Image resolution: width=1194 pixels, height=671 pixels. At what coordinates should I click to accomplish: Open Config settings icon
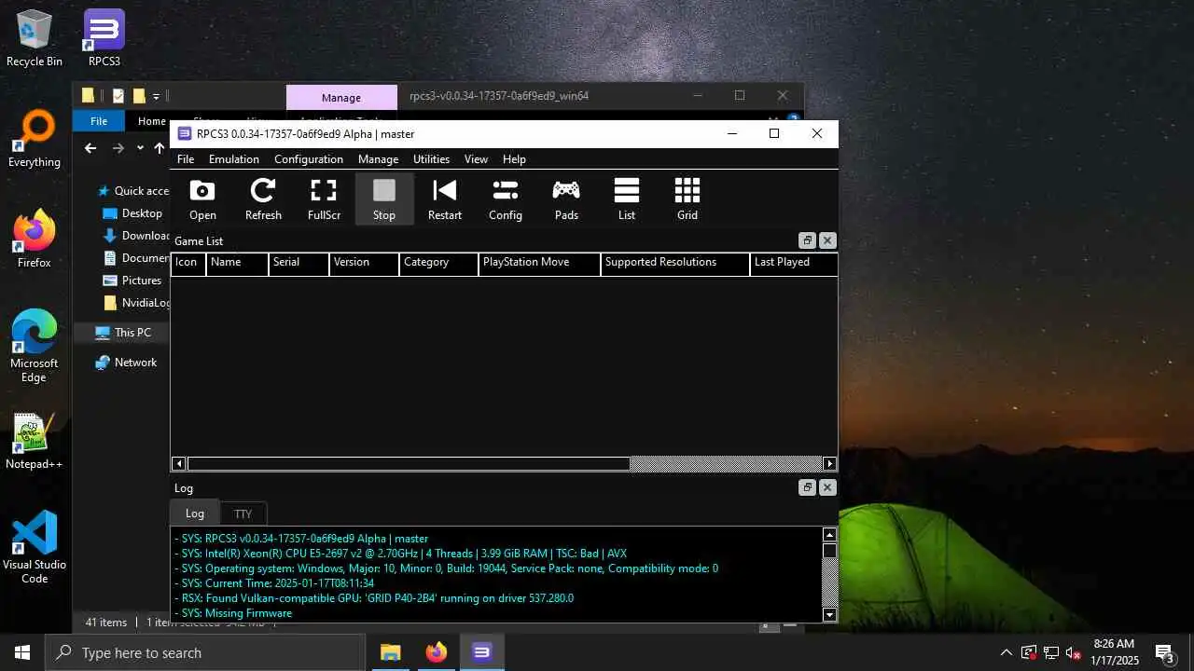click(506, 199)
